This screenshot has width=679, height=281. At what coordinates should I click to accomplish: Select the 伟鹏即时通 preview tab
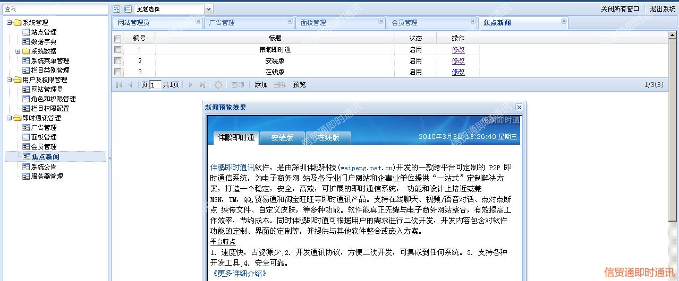pos(236,137)
